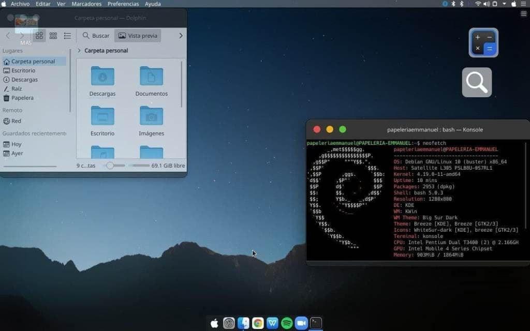Click the magnifying glass search widget
This screenshot has width=530, height=331.
click(x=477, y=82)
